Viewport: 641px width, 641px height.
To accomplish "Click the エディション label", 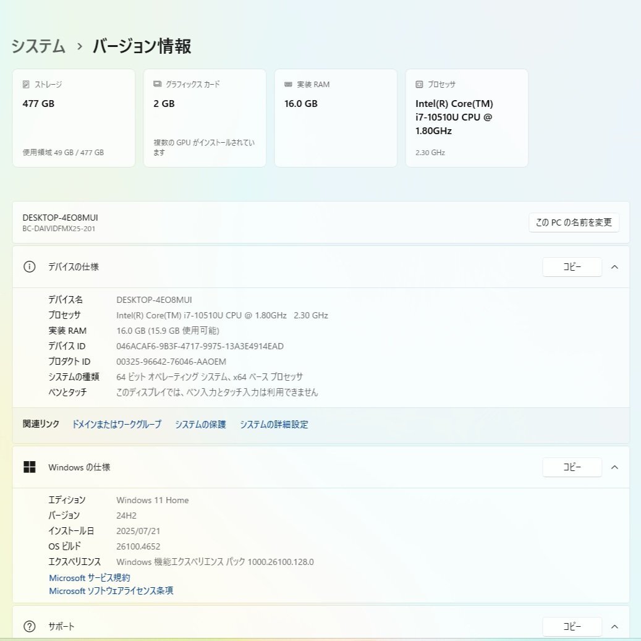I will pos(67,500).
